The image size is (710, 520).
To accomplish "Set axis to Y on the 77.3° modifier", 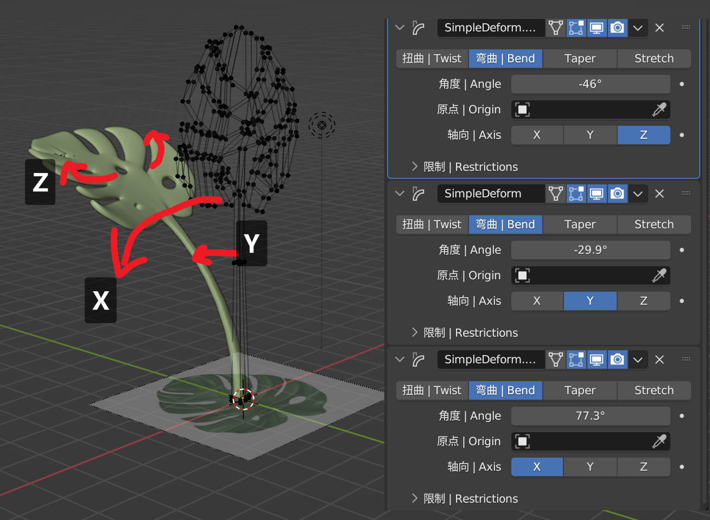I will coord(590,467).
